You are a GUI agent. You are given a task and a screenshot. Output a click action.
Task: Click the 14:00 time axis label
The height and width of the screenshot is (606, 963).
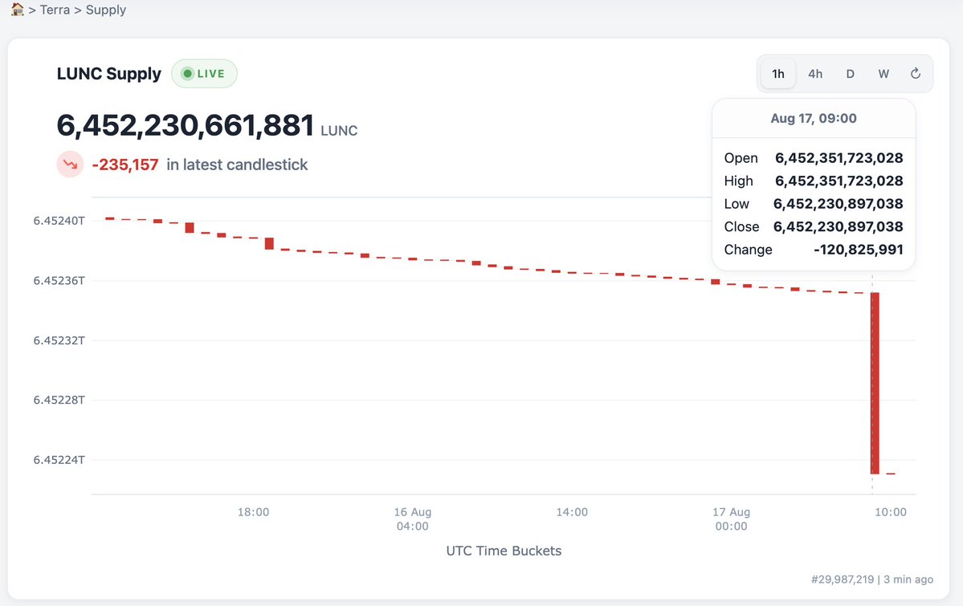[572, 512]
